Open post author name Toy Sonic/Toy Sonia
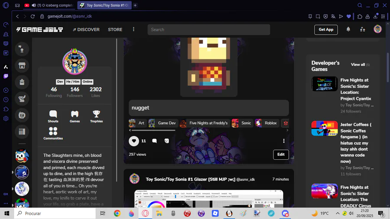390x219 pixels. [x=190, y=179]
